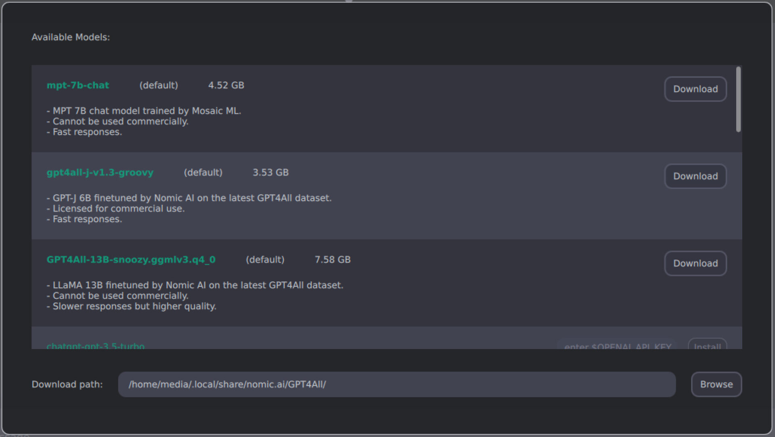Image resolution: width=775 pixels, height=437 pixels.
Task: Click 'Slower responses but higher quality' line
Action: (x=132, y=306)
